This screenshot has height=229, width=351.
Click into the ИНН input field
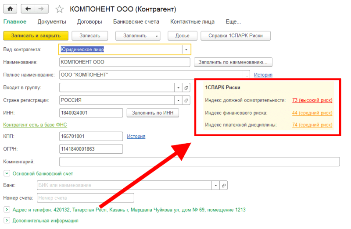tap(91, 113)
